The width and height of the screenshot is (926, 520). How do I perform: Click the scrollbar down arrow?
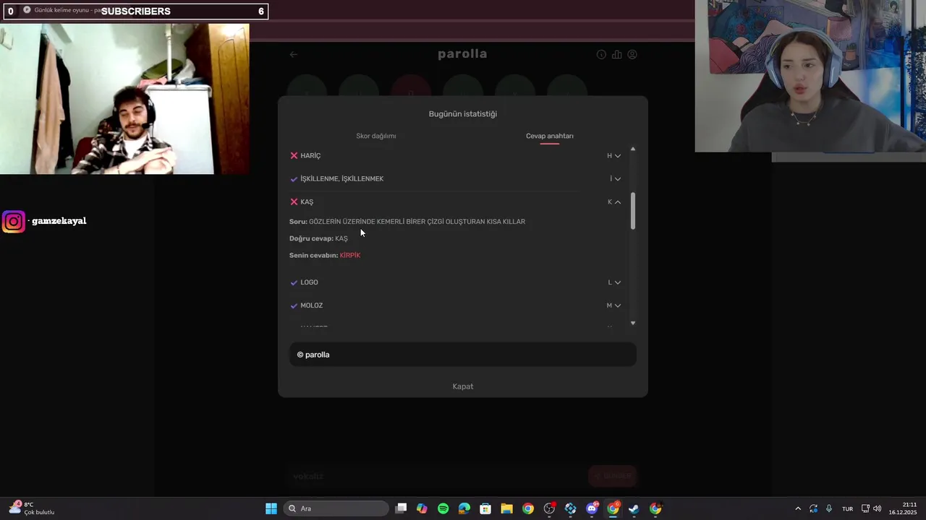(x=633, y=323)
